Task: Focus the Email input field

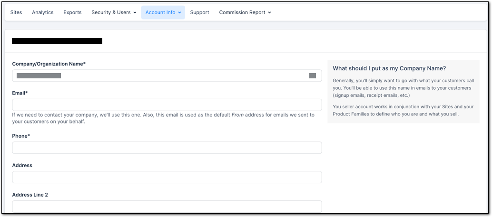Action: click(x=167, y=105)
